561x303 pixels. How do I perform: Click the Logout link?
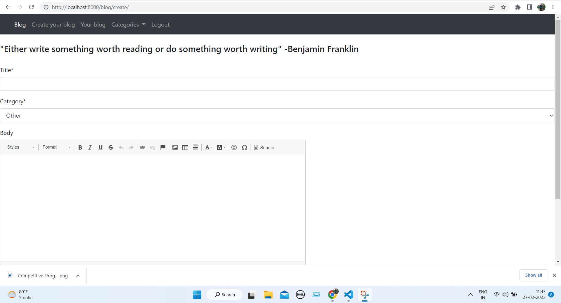pos(160,25)
